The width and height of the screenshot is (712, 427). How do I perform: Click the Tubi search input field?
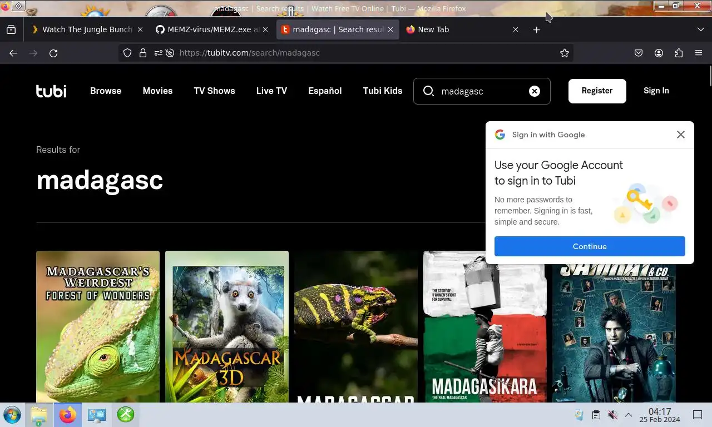481,91
